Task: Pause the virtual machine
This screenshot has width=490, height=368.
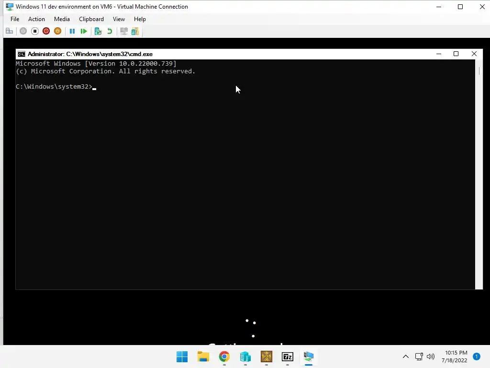Action: coord(72,31)
